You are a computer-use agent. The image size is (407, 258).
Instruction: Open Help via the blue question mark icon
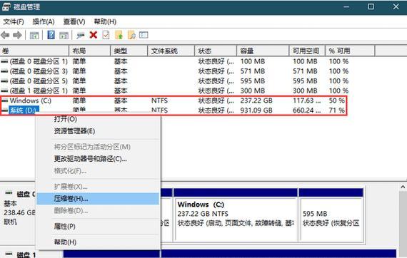51,35
